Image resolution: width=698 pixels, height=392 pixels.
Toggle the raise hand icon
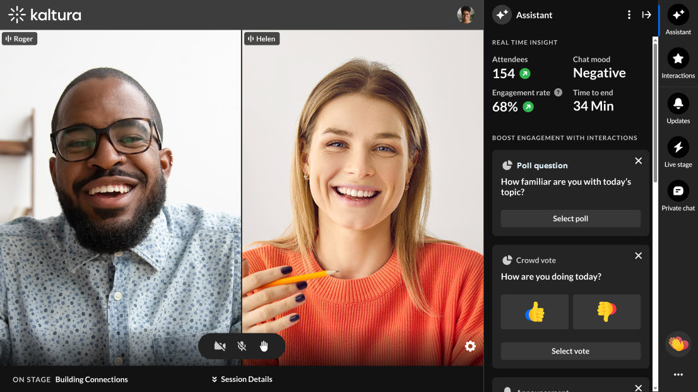pyautogui.click(x=264, y=346)
